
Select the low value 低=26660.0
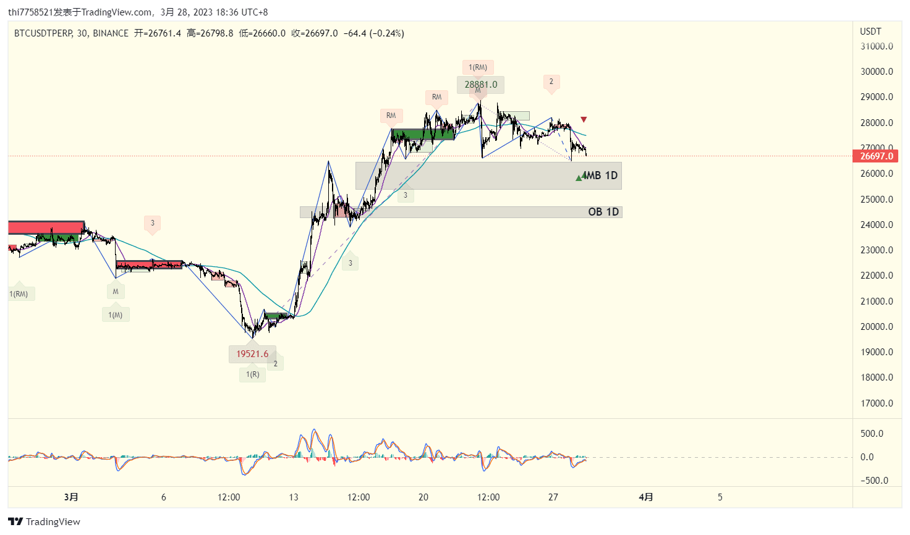[262, 33]
